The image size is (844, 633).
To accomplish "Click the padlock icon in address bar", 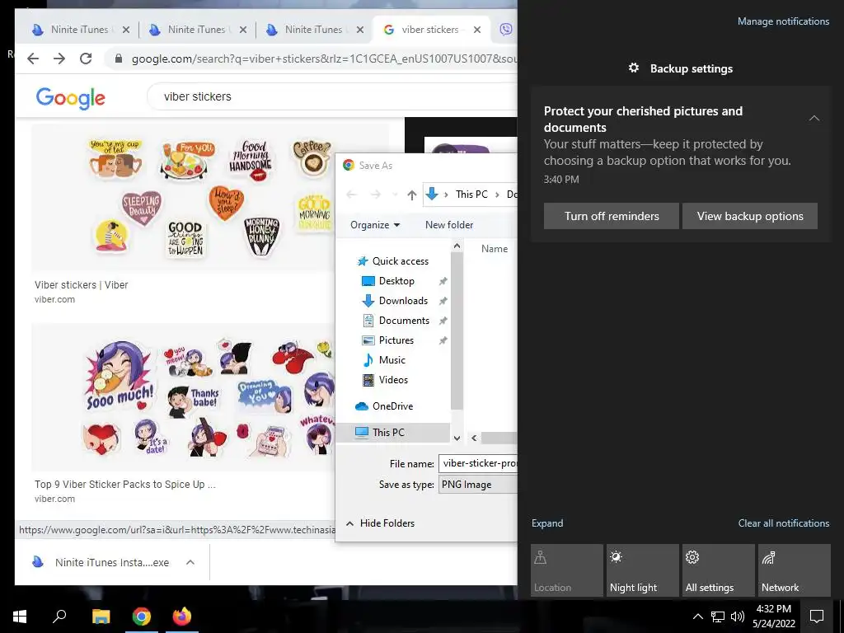I will tap(119, 59).
